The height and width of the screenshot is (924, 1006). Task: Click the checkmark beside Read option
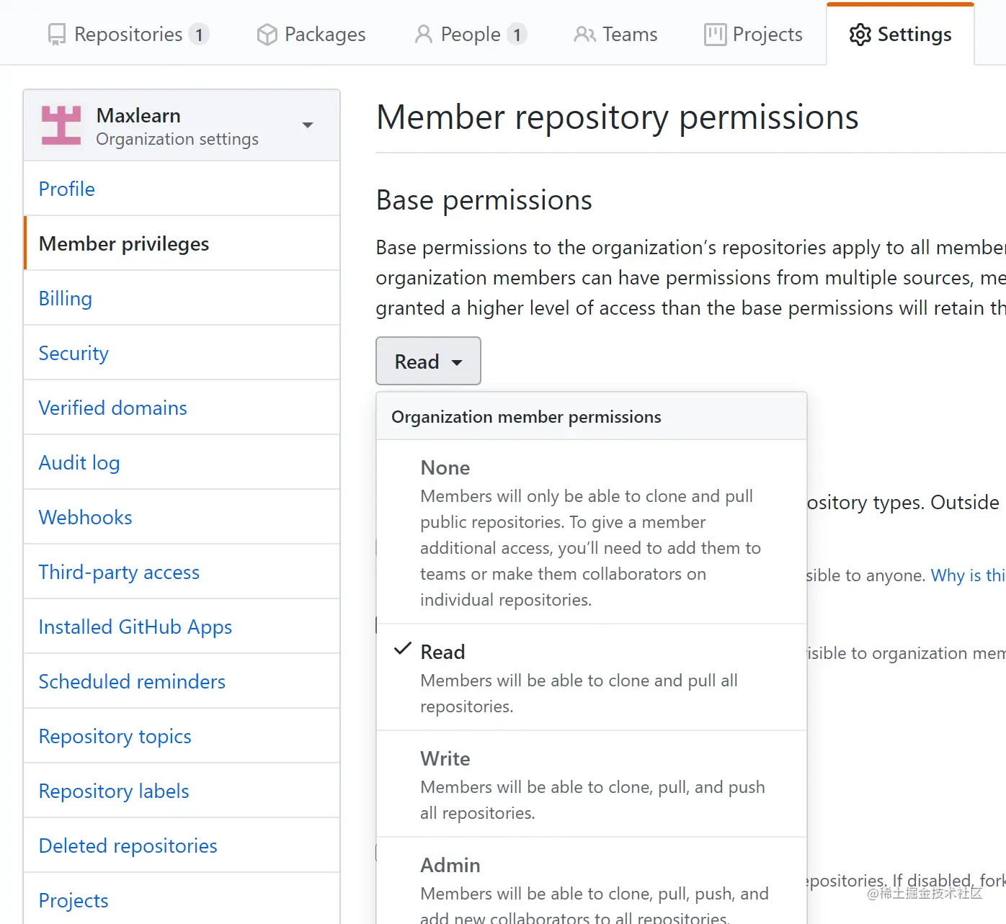(x=403, y=650)
